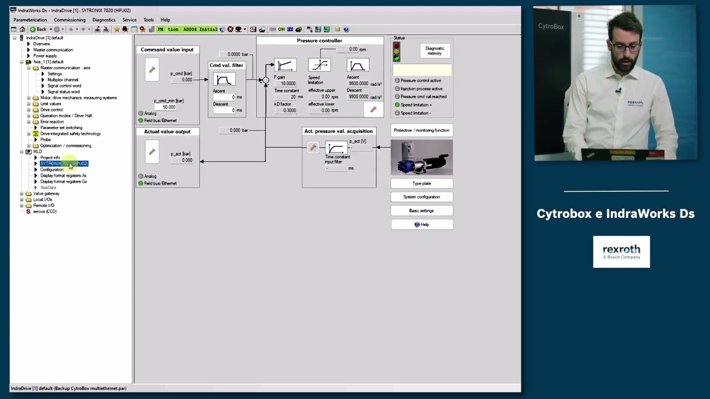
Task: Click Protective / monitoring function button
Action: click(x=422, y=130)
